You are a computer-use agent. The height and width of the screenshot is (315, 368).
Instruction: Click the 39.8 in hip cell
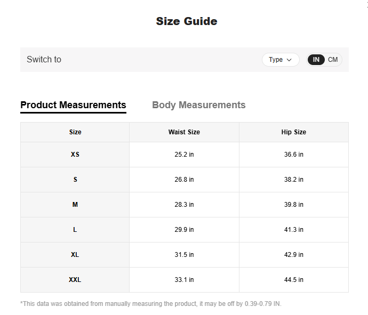(x=293, y=205)
